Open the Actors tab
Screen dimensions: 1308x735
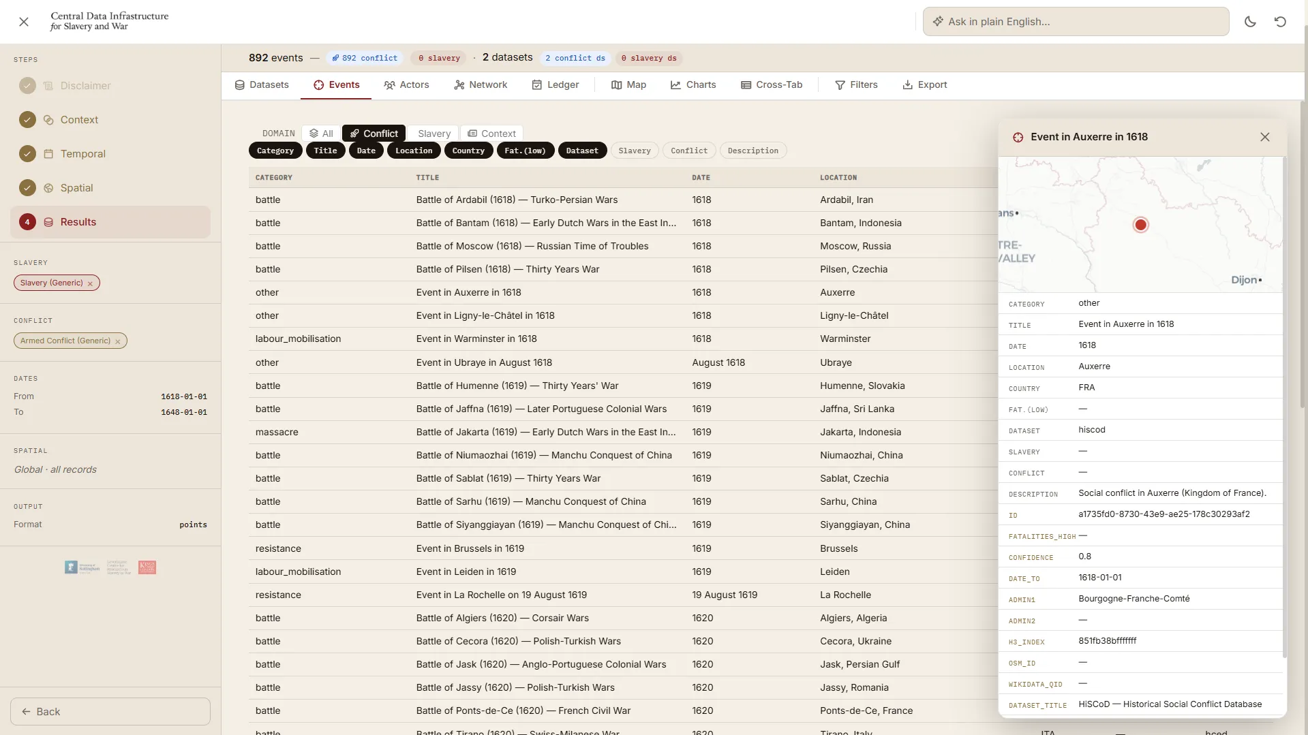point(406,85)
